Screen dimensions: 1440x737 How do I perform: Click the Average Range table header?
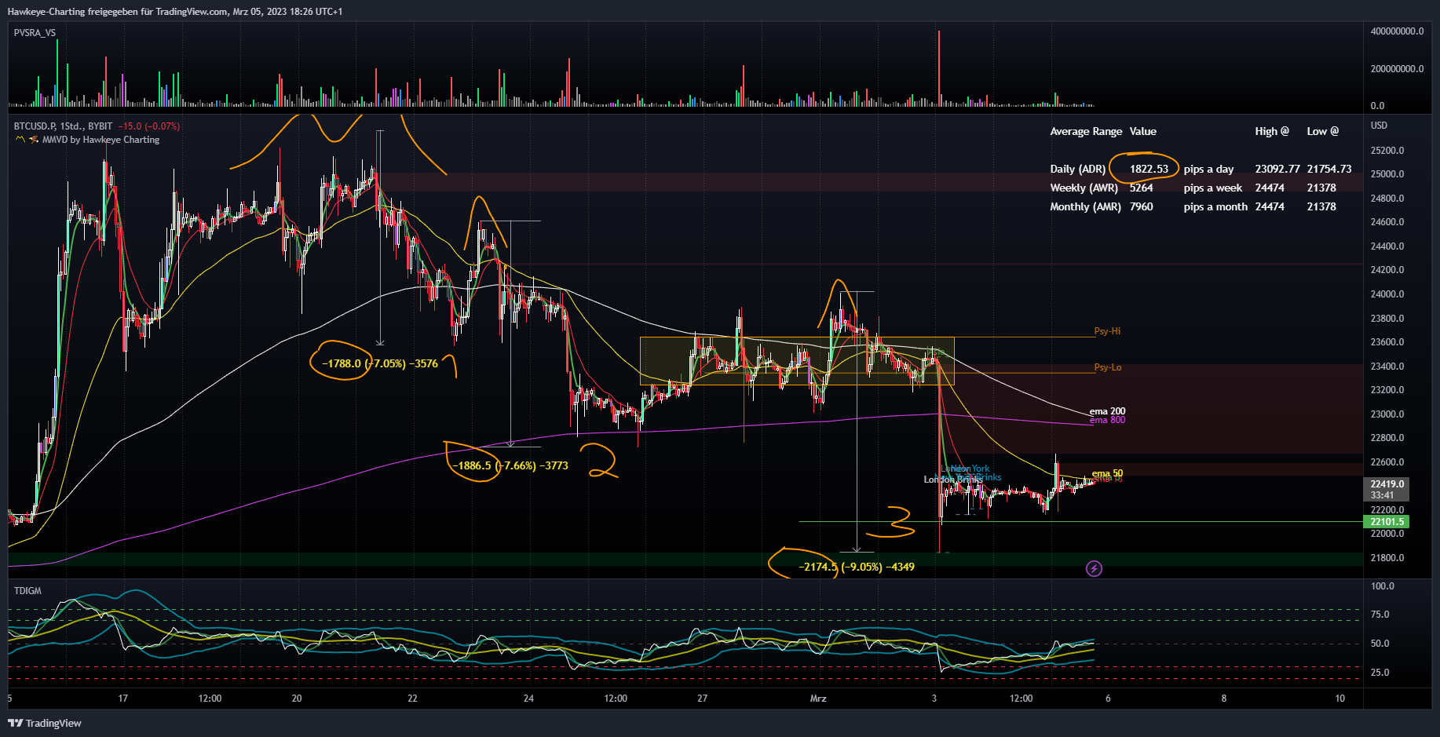[x=1086, y=131]
